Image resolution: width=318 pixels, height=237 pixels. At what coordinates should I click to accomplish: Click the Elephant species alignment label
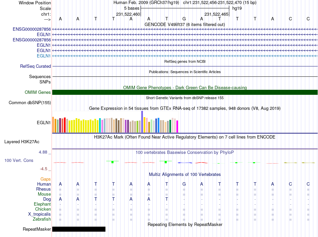pyautogui.click(x=42, y=204)
